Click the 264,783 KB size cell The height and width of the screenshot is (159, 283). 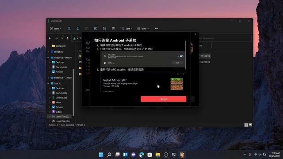(x=205, y=62)
